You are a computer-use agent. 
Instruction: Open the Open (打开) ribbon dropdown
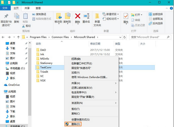click(x=141, y=15)
